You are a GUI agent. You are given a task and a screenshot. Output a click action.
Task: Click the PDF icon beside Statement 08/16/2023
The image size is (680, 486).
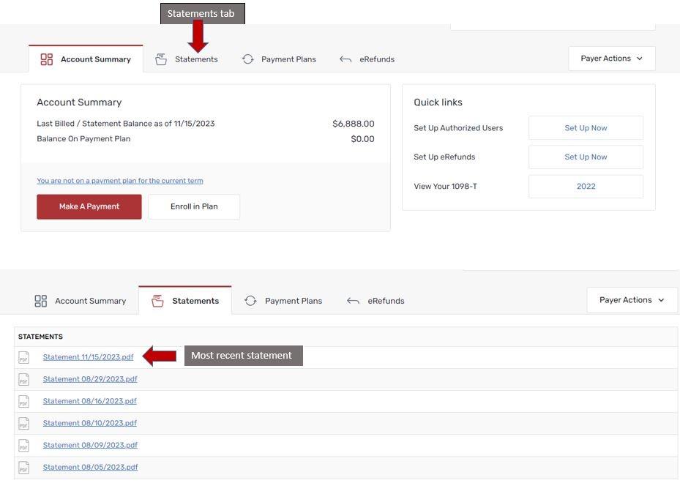[x=23, y=401]
